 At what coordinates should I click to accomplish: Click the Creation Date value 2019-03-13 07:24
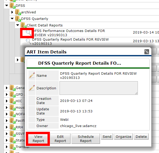[76, 101]
